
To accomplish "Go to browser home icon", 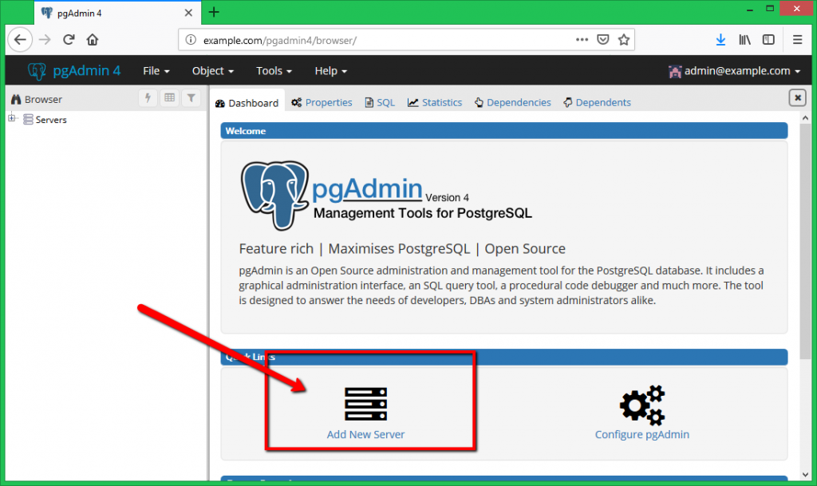I will [93, 39].
